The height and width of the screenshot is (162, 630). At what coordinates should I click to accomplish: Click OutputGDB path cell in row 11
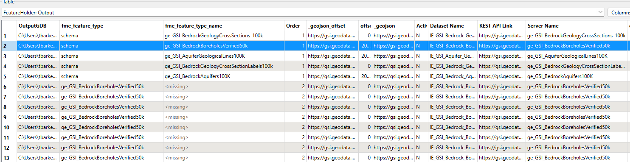[38, 137]
